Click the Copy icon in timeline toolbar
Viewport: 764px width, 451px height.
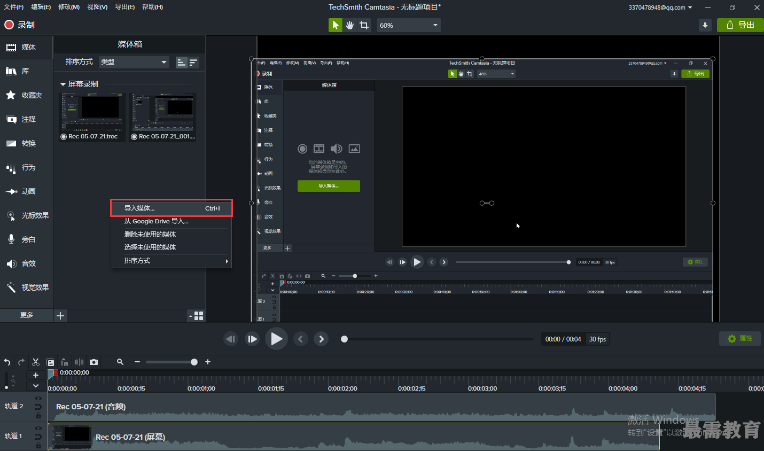pos(50,362)
